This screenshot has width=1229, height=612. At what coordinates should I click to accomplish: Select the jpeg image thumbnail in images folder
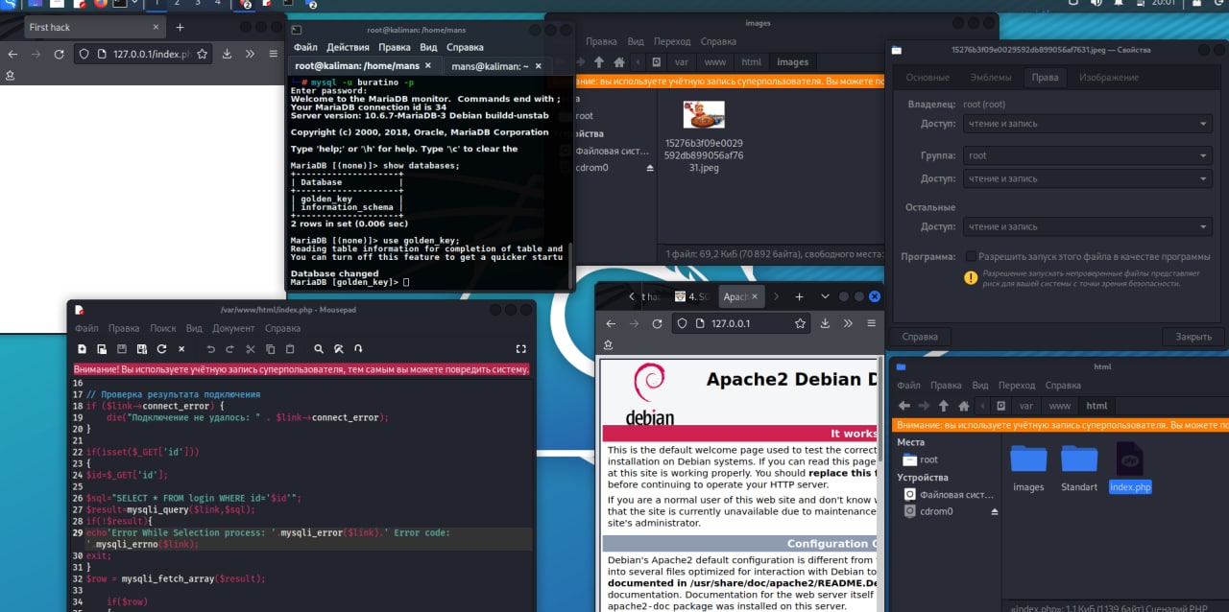pyautogui.click(x=704, y=115)
